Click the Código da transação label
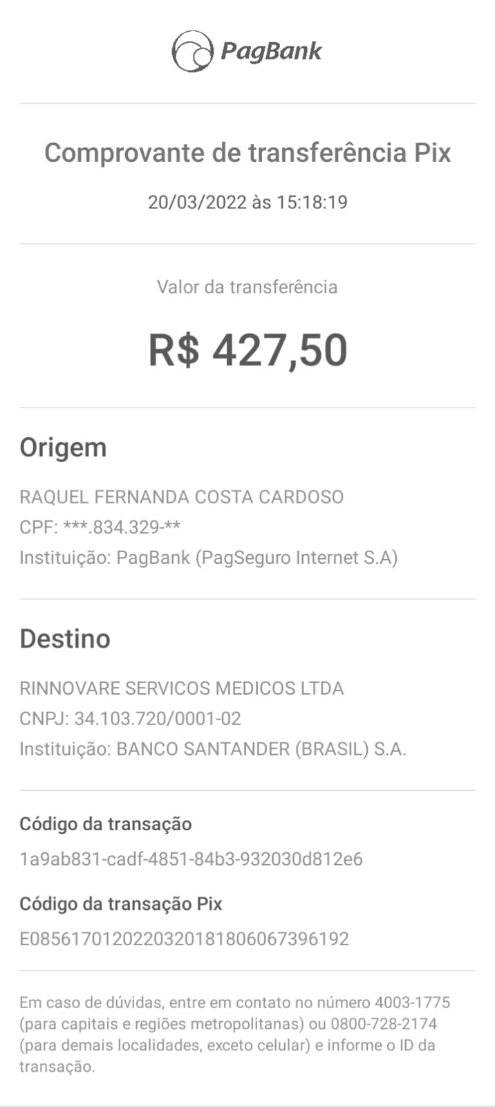The width and height of the screenshot is (495, 1107). 105,824
